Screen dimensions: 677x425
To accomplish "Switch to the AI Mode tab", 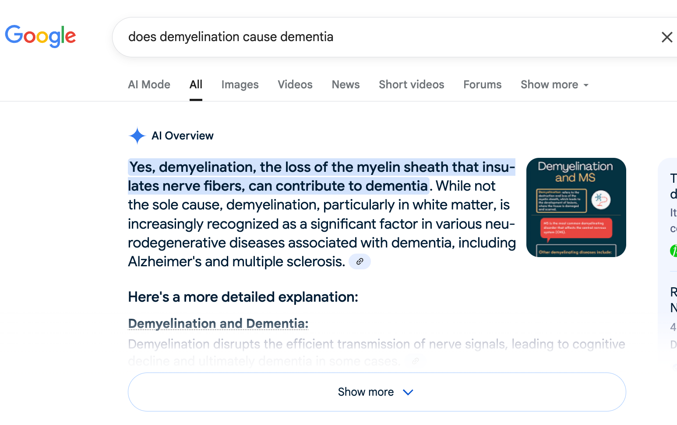I will tap(149, 84).
